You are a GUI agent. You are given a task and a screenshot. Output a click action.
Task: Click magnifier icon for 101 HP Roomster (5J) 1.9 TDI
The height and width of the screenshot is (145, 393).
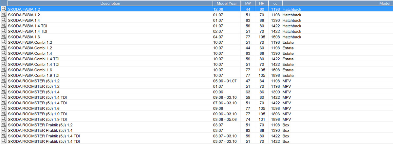click(x=3, y=119)
